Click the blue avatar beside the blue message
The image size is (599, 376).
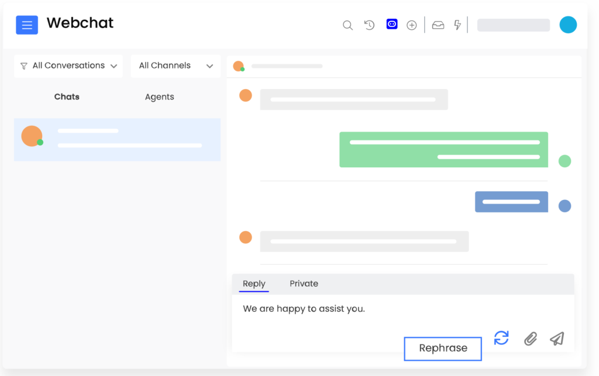[564, 206]
